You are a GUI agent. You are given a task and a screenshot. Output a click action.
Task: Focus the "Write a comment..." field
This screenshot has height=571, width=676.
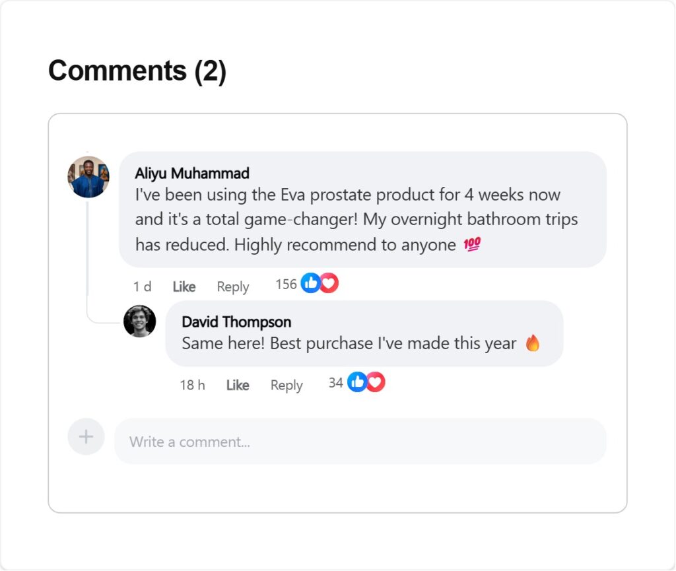coord(360,442)
